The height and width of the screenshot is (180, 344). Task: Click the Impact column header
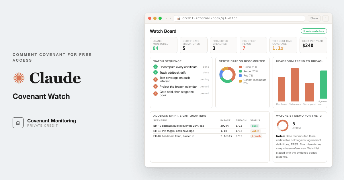click(225, 120)
